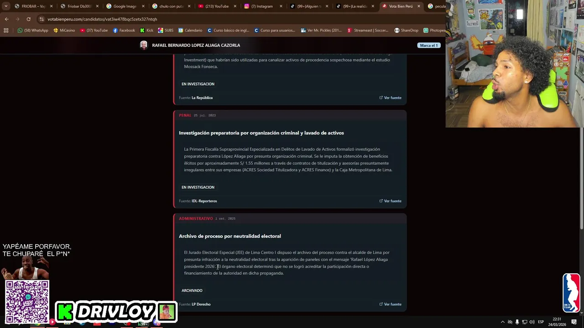The image size is (584, 328).
Task: Click EN INVESTIGACION badge on the organización criminal case
Action: 198,187
